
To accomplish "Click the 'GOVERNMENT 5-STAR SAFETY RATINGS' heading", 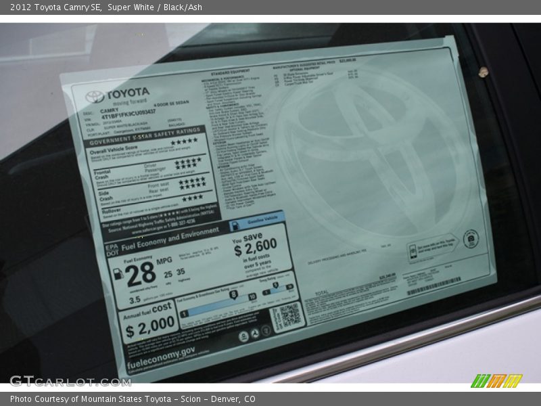I will (145, 136).
